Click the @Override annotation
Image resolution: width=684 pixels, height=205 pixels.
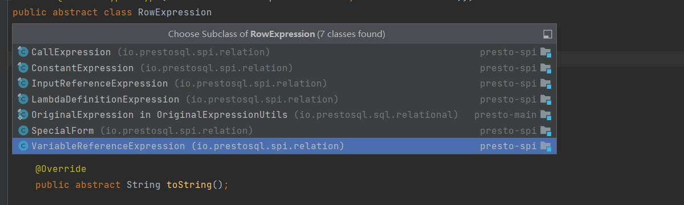[60, 169]
